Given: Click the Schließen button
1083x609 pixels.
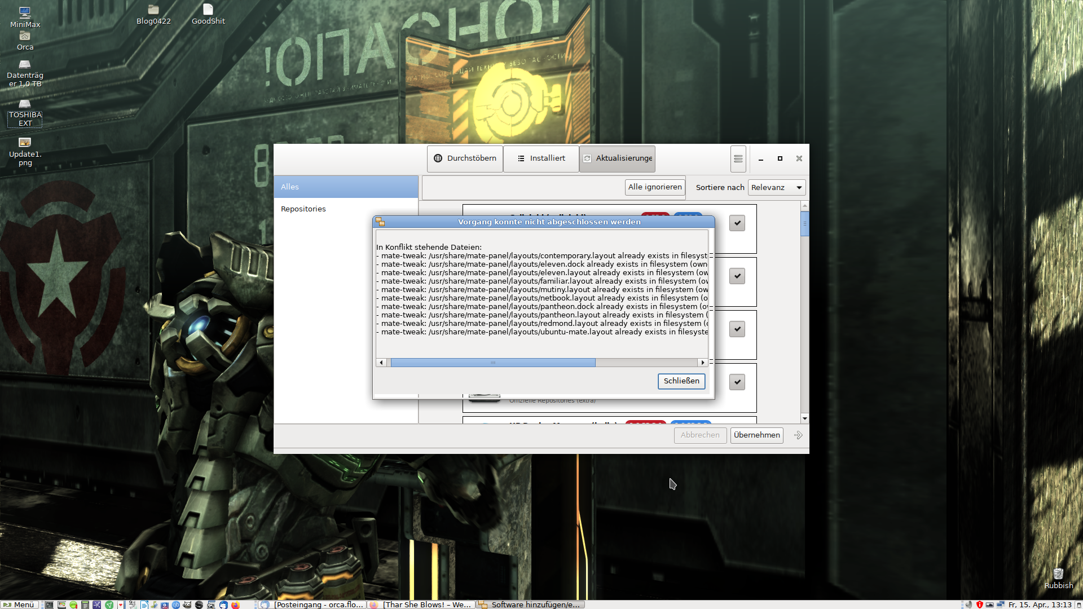Looking at the screenshot, I should click(681, 381).
